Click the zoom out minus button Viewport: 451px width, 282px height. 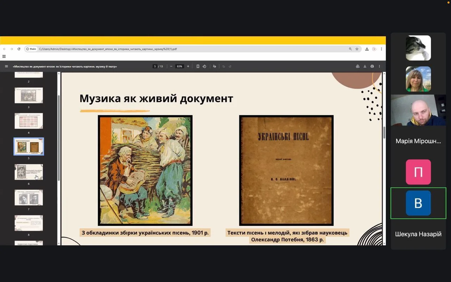171,66
